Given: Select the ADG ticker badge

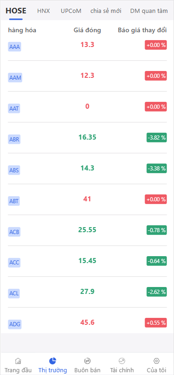Looking at the screenshot, I should pyautogui.click(x=15, y=324).
